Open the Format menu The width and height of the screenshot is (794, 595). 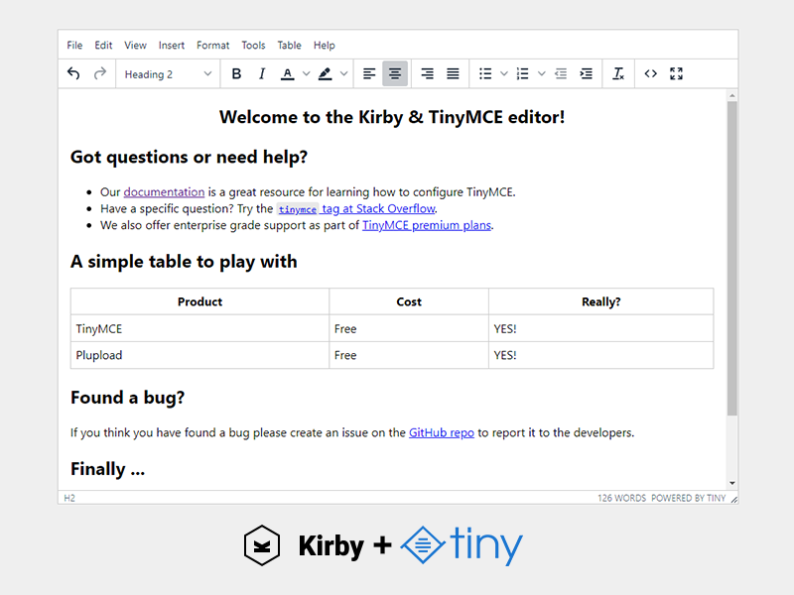coord(212,46)
